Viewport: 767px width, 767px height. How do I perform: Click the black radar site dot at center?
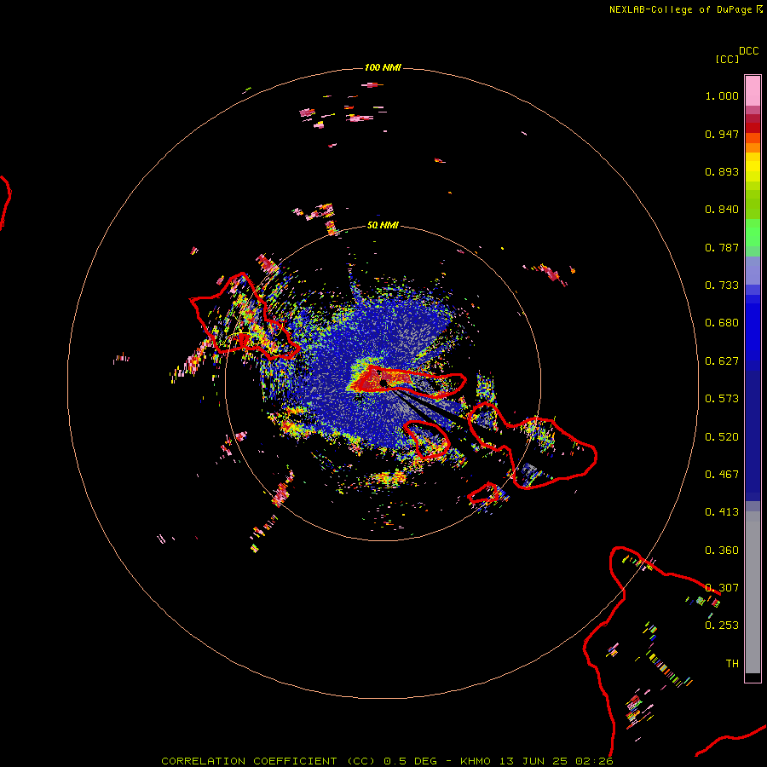pos(383,383)
